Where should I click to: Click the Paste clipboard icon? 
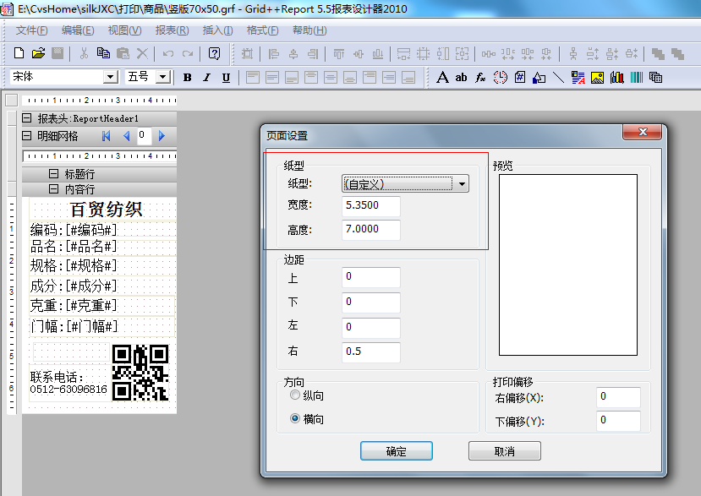(x=123, y=53)
